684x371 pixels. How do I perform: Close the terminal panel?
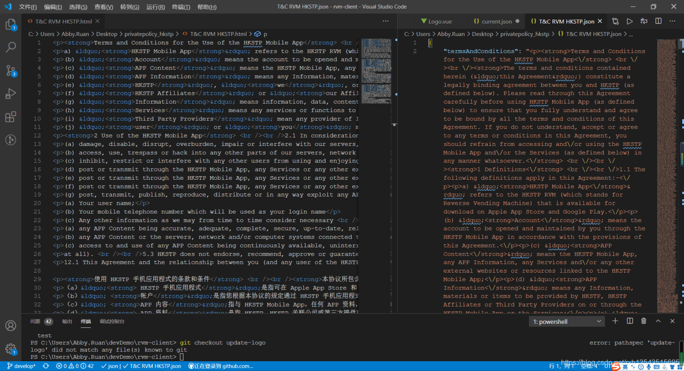coord(672,321)
